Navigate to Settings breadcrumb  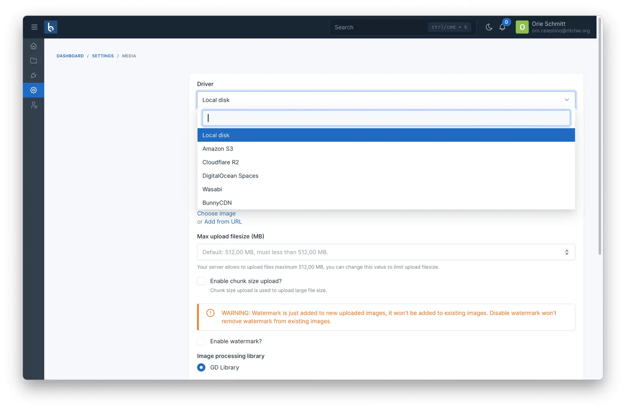click(x=103, y=56)
